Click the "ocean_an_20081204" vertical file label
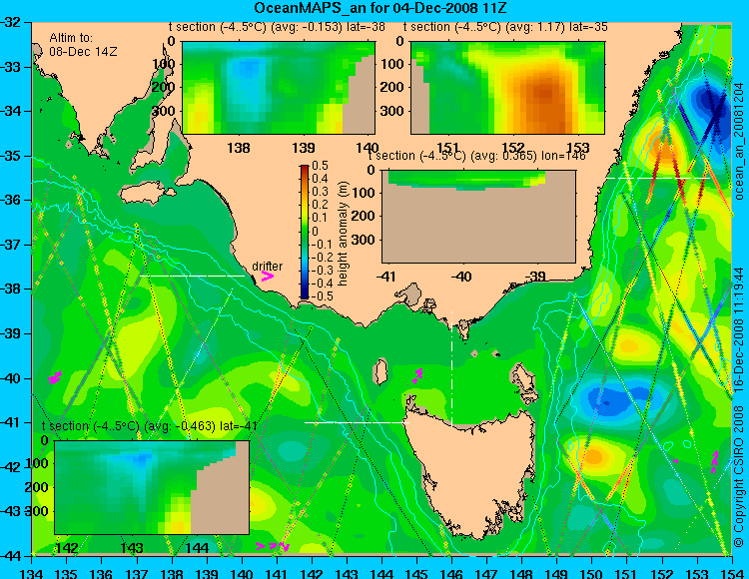The height and width of the screenshot is (579, 749). (739, 142)
